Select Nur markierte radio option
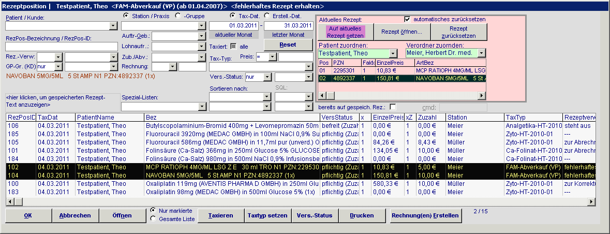Image resolution: width=610 pixels, height=234 pixels. click(x=153, y=210)
